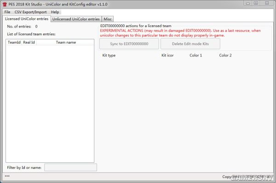Sort list by Real Id column header
Viewport: 276px width, 183px height.
(29, 42)
